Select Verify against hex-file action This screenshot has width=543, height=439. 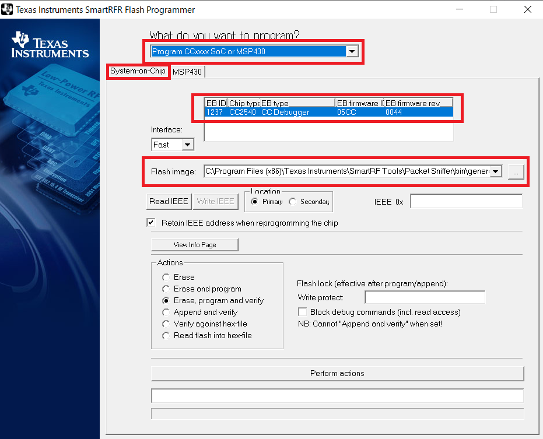(166, 324)
